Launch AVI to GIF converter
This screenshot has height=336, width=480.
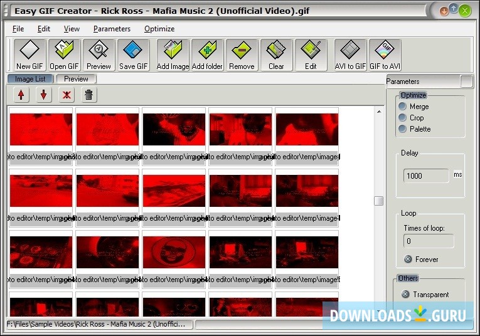point(350,55)
